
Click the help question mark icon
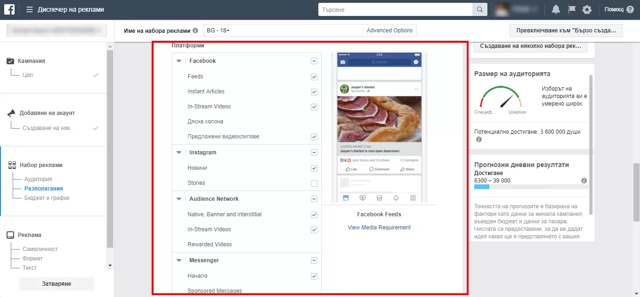(630, 9)
